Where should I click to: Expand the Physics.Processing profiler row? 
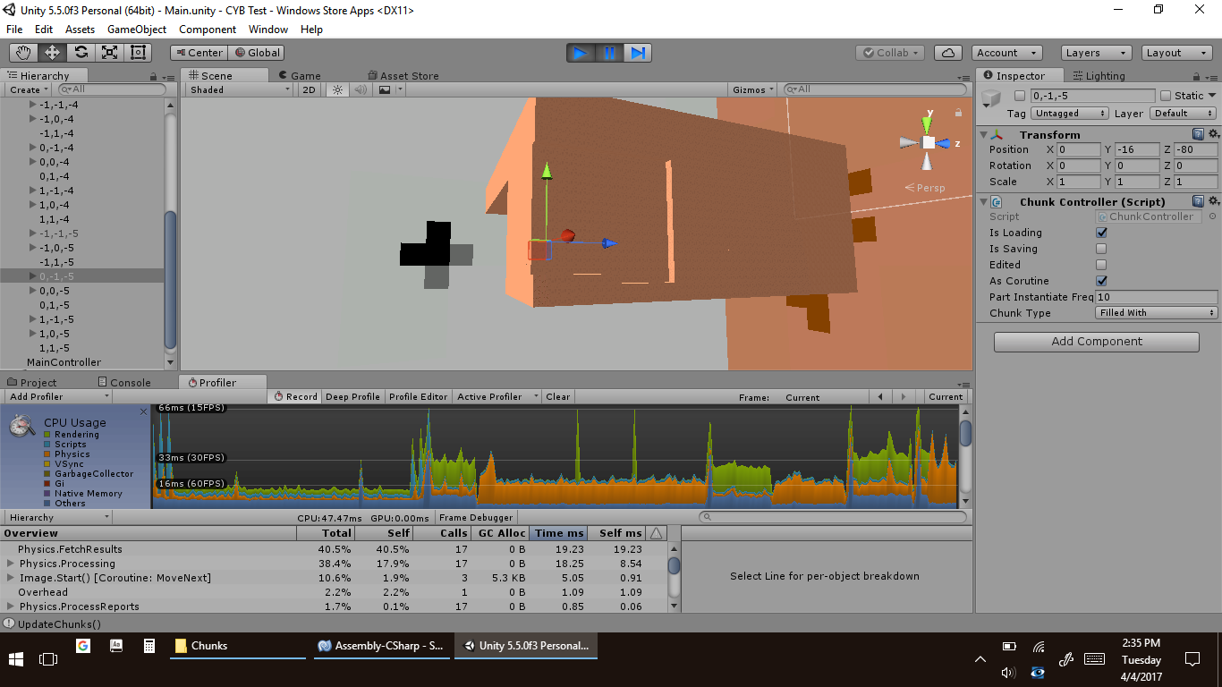tap(11, 564)
